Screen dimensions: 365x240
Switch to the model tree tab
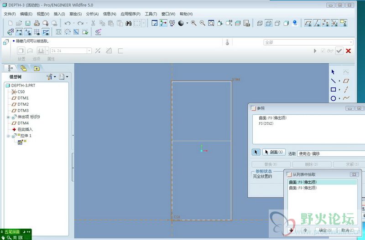pos(10,68)
